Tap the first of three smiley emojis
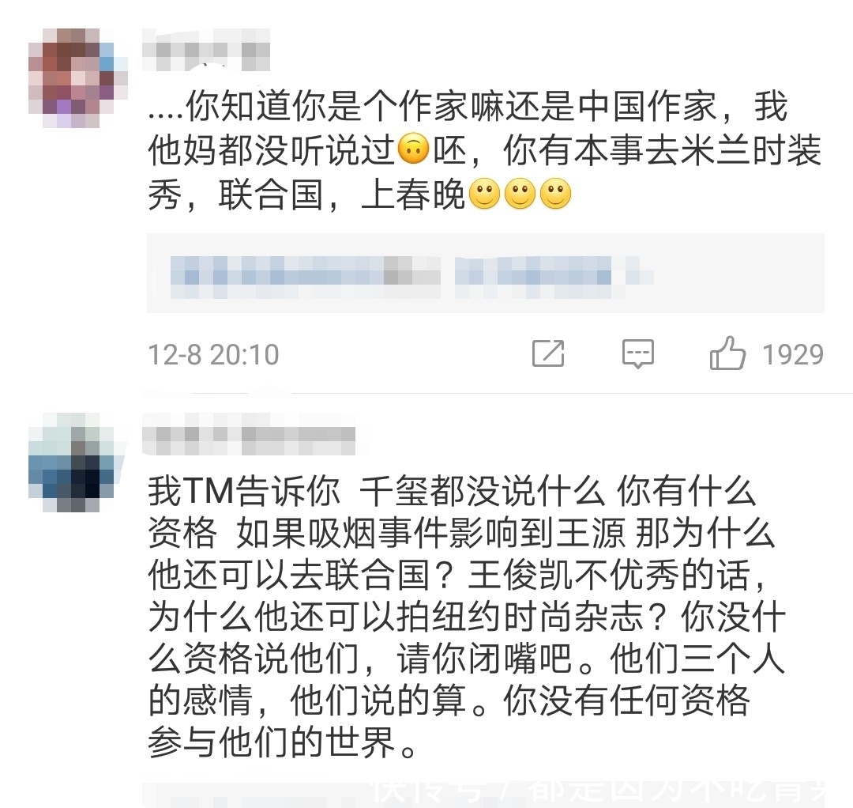This screenshot has width=853, height=808. pyautogui.click(x=484, y=193)
